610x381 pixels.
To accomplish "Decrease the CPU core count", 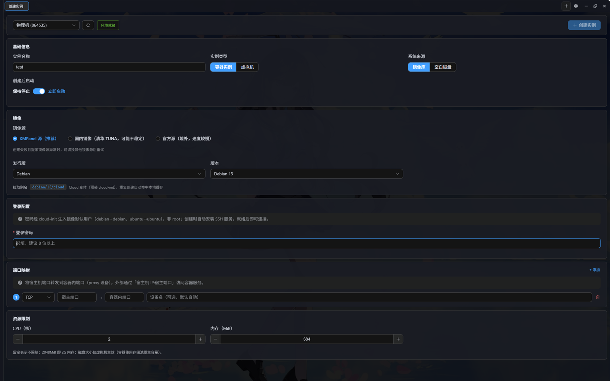I will coord(18,339).
